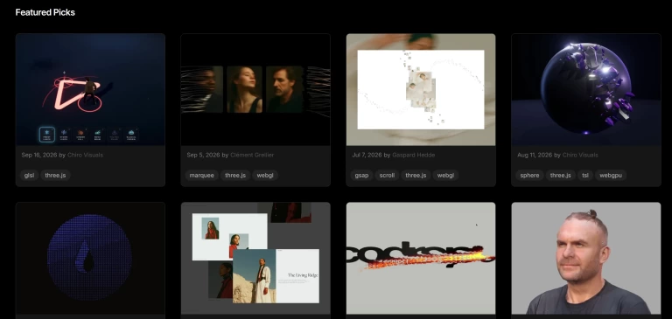672x319 pixels.
Task: Select three.js tag beside glsl
Action: click(56, 175)
